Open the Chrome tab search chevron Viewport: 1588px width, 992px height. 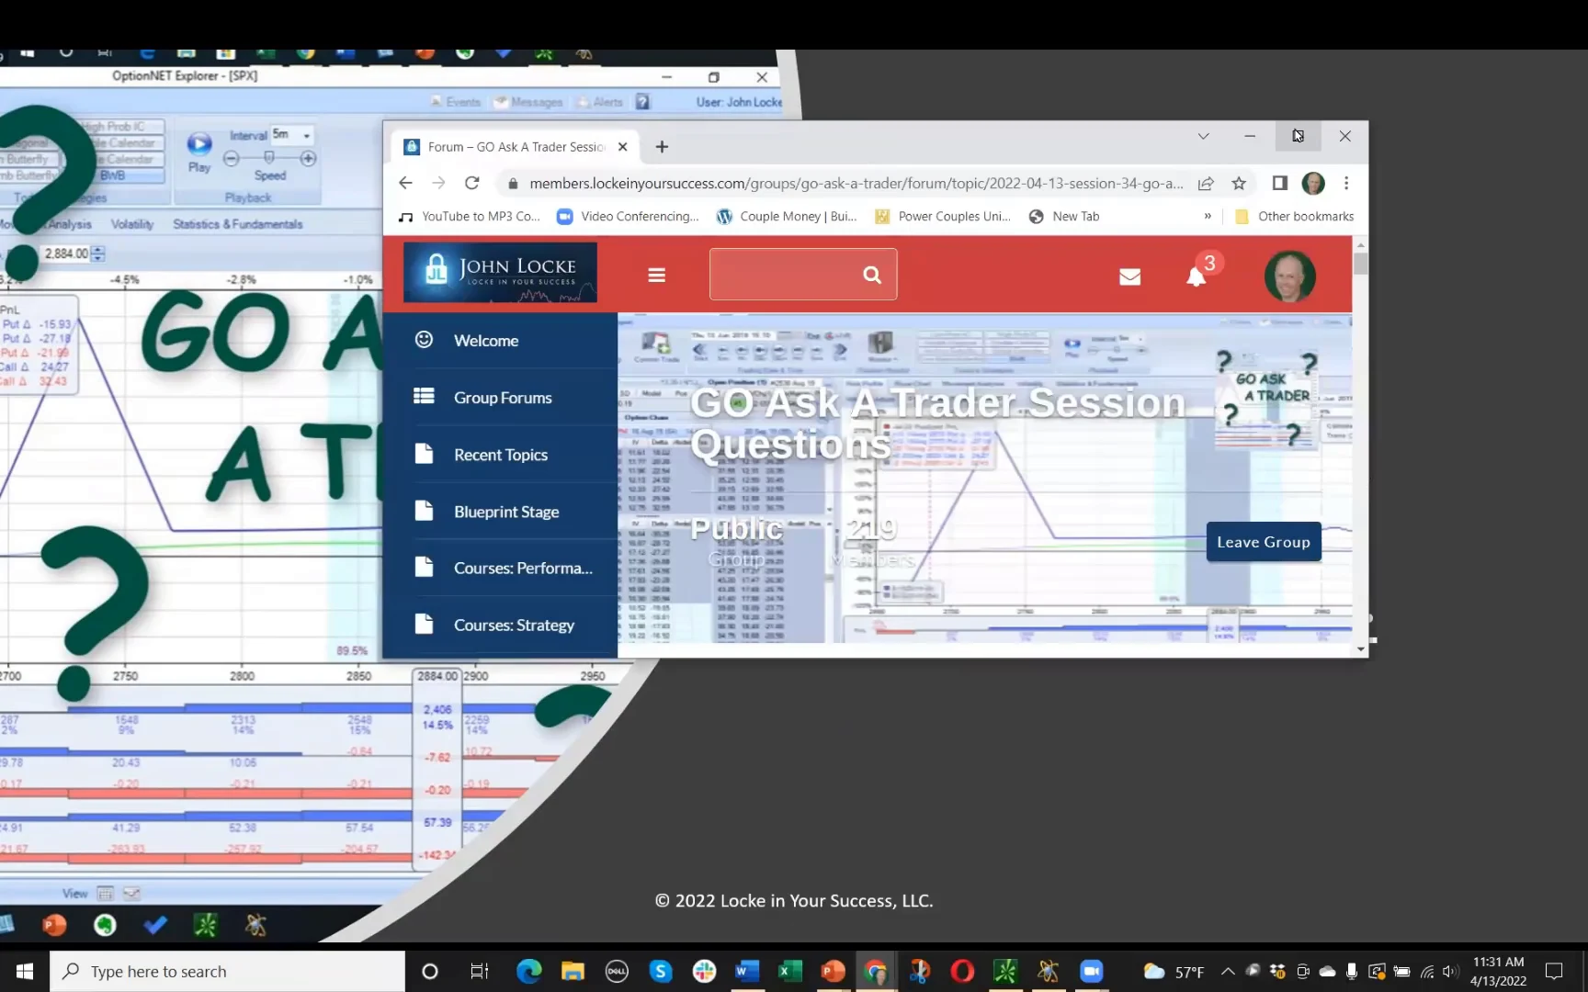(1203, 136)
